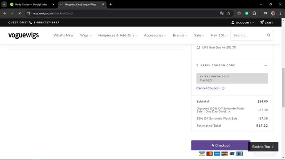Click the media control icon in toolbar
The height and width of the screenshot is (160, 285).
pyautogui.click(x=265, y=13)
